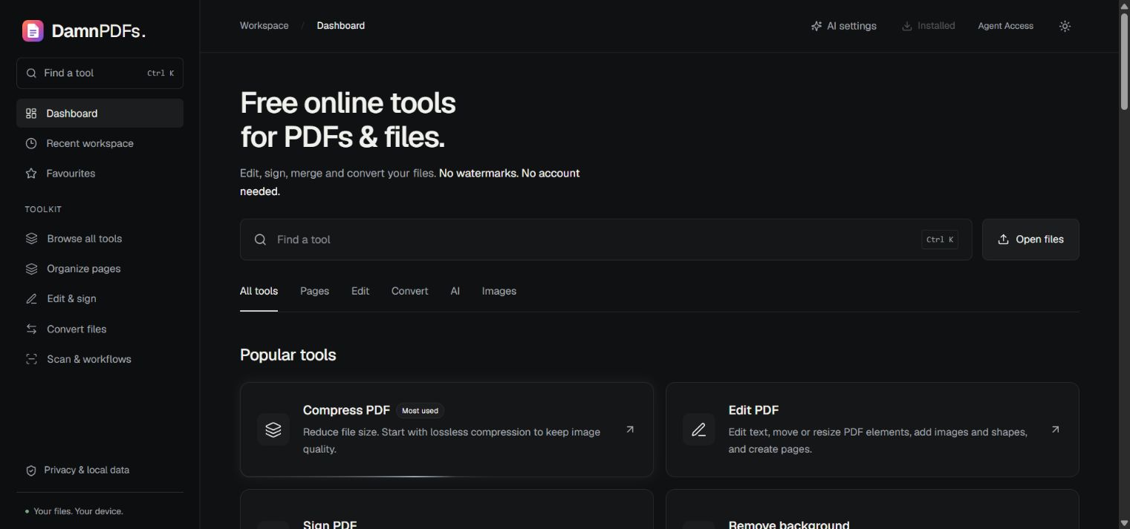Click the Open files upload icon
Viewport: 1130px width, 529px height.
(x=1003, y=239)
